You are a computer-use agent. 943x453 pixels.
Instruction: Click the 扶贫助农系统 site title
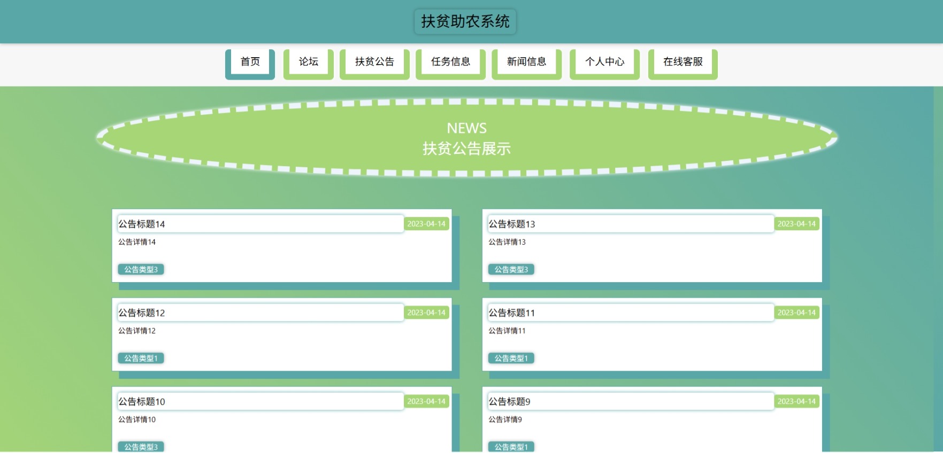point(465,21)
